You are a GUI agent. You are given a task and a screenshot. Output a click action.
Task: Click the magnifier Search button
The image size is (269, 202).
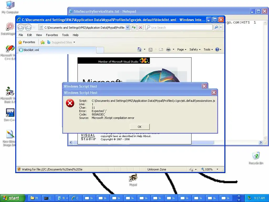point(216,27)
